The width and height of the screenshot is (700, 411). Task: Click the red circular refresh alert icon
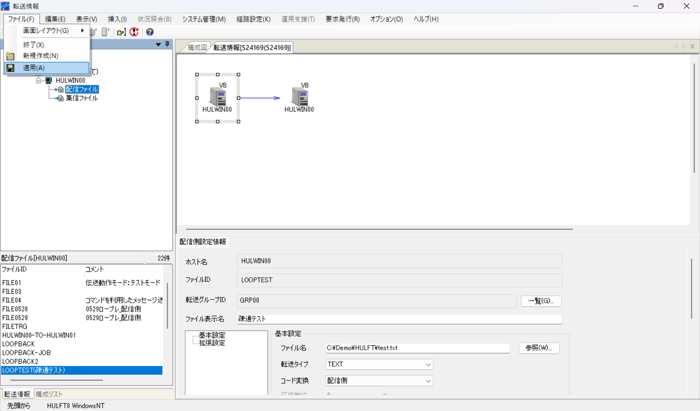[x=134, y=32]
